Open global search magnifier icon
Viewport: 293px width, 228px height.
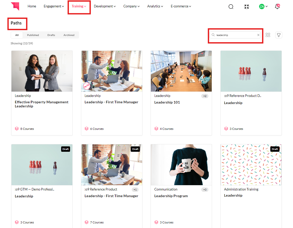(x=231, y=7)
